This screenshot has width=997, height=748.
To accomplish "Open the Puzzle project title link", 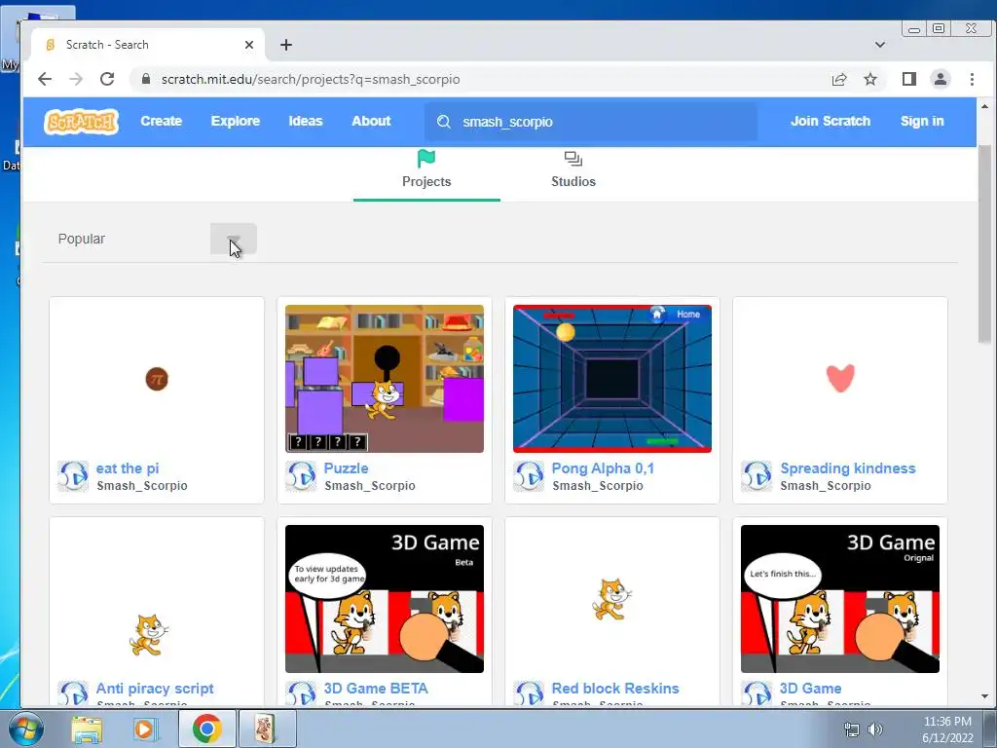I will 346,468.
